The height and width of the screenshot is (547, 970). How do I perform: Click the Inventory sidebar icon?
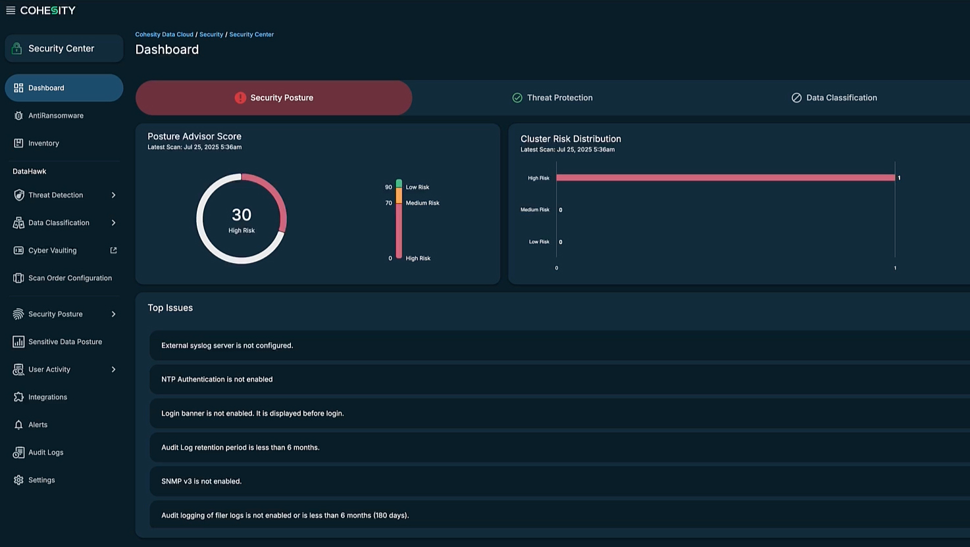click(18, 143)
